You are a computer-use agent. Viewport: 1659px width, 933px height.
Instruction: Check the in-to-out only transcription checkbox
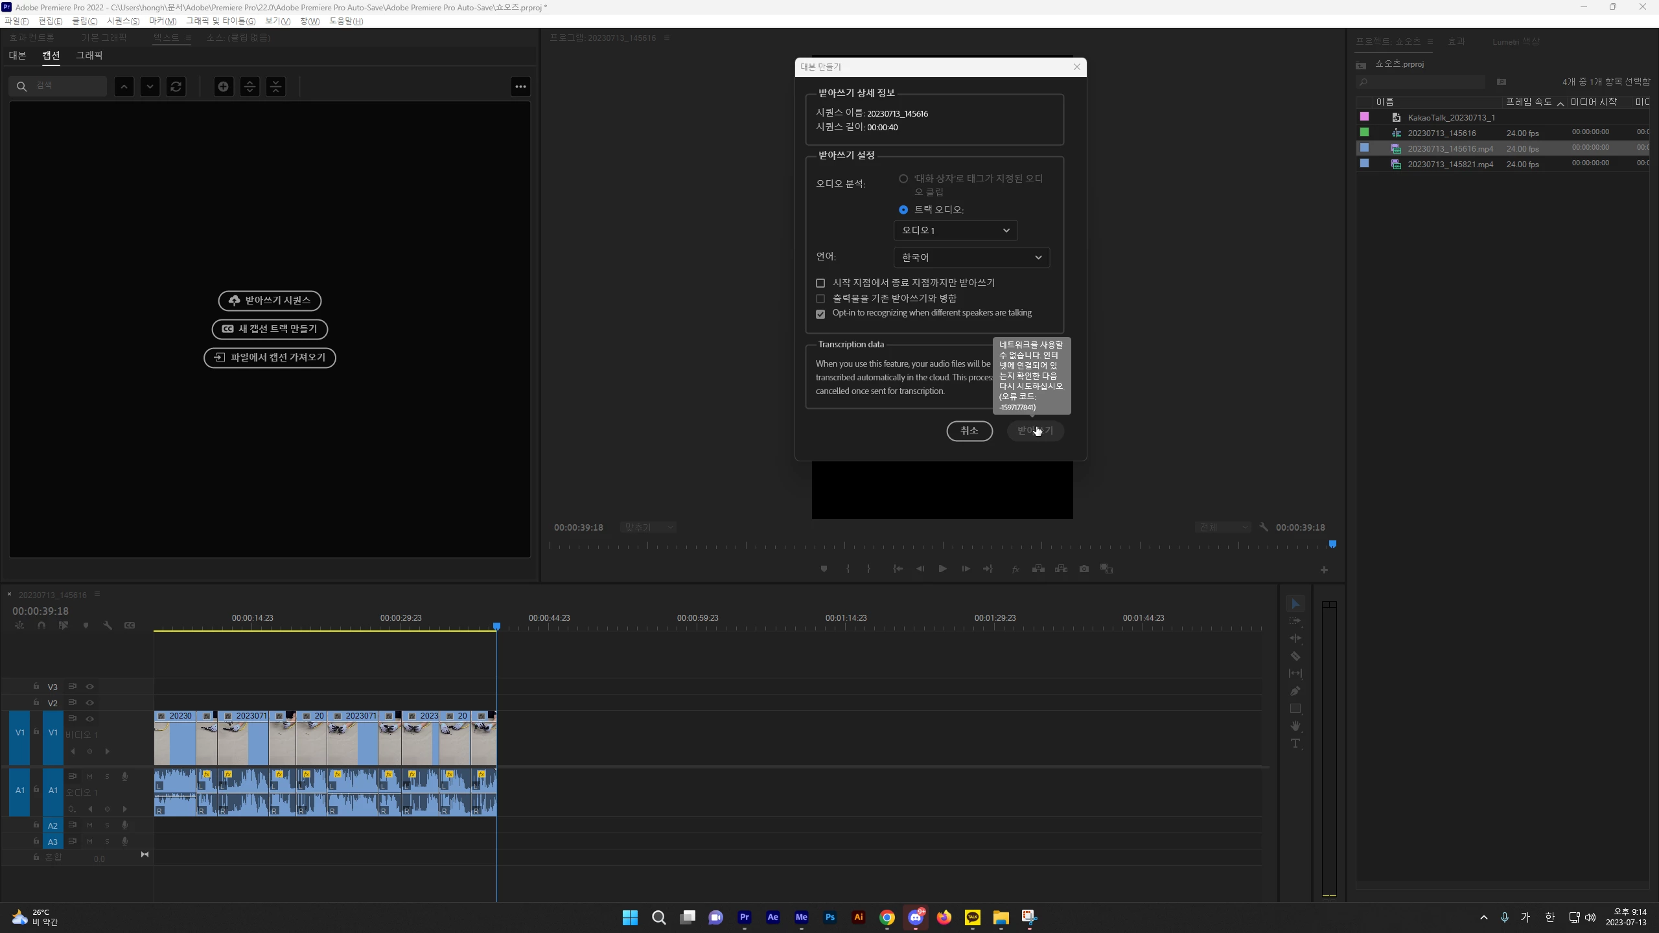[x=820, y=283]
